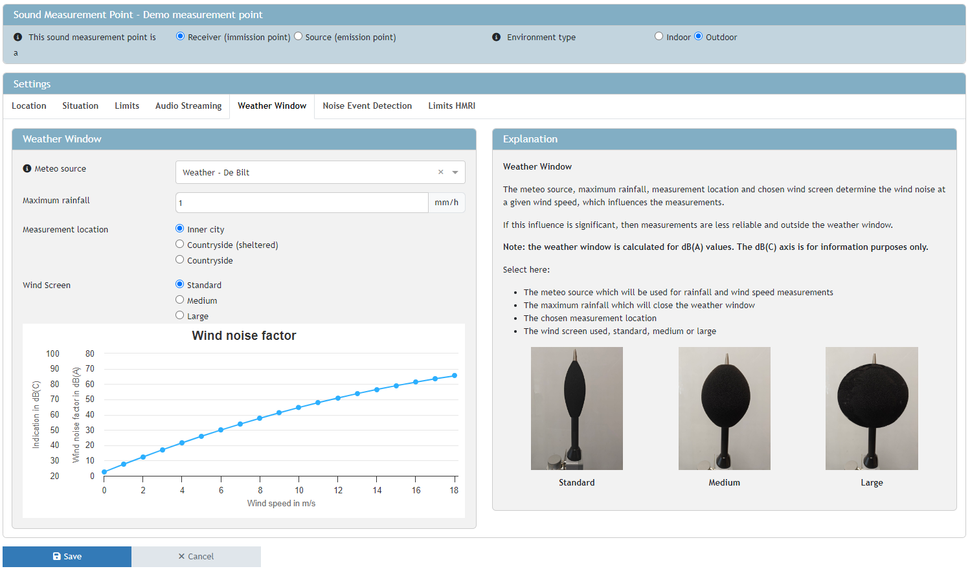Click the Environment type info icon
970x571 pixels.
click(x=496, y=38)
